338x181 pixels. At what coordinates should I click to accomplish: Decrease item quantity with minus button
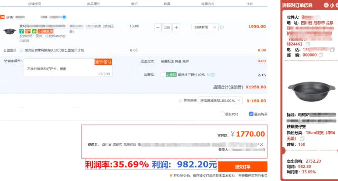(x=158, y=28)
